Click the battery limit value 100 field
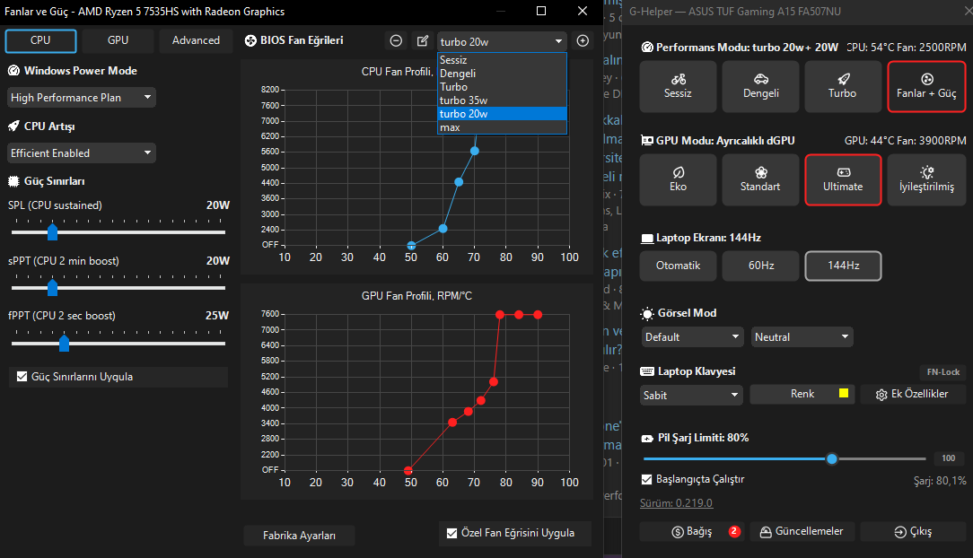Viewport: 973px width, 558px height. click(x=948, y=458)
